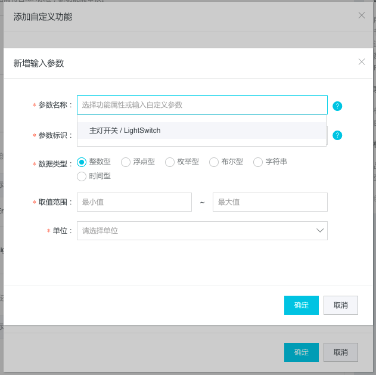Click help icon beside 参数名称 field
This screenshot has width=376, height=375.
(x=337, y=106)
